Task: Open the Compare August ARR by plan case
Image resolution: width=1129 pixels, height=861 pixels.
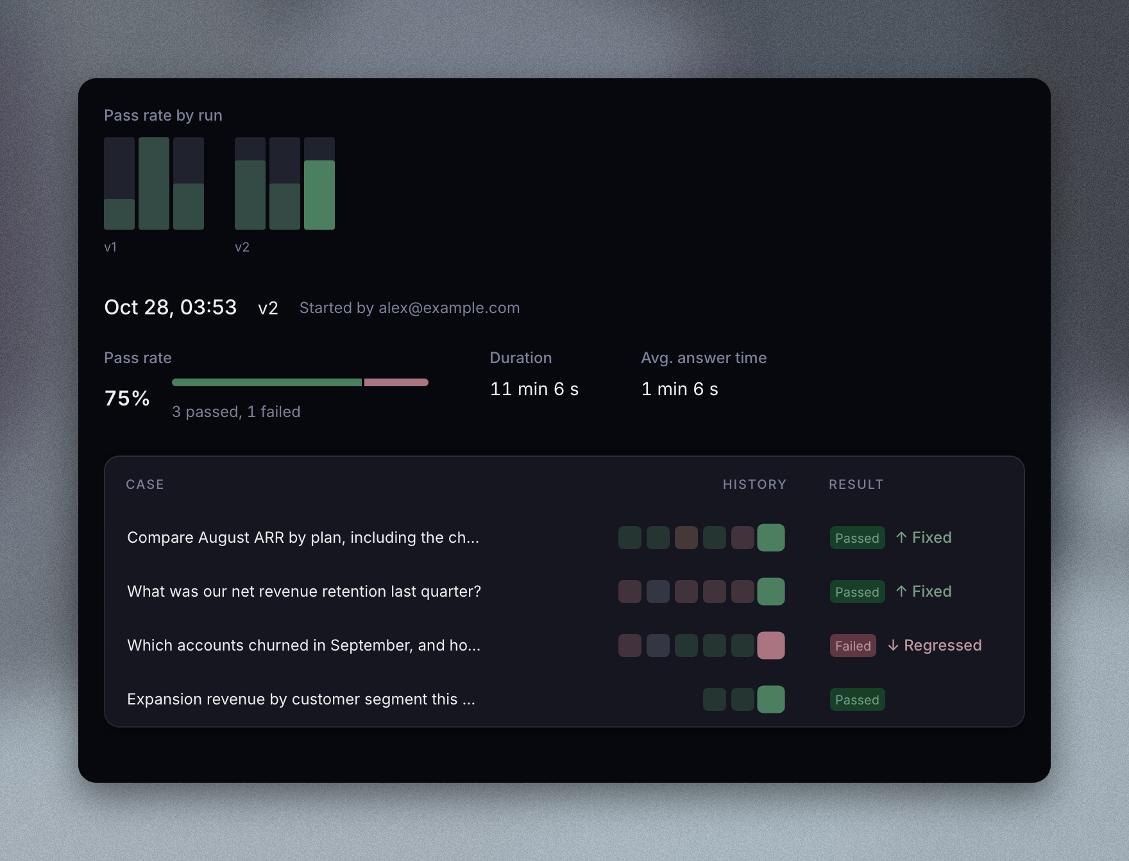Action: 303,538
